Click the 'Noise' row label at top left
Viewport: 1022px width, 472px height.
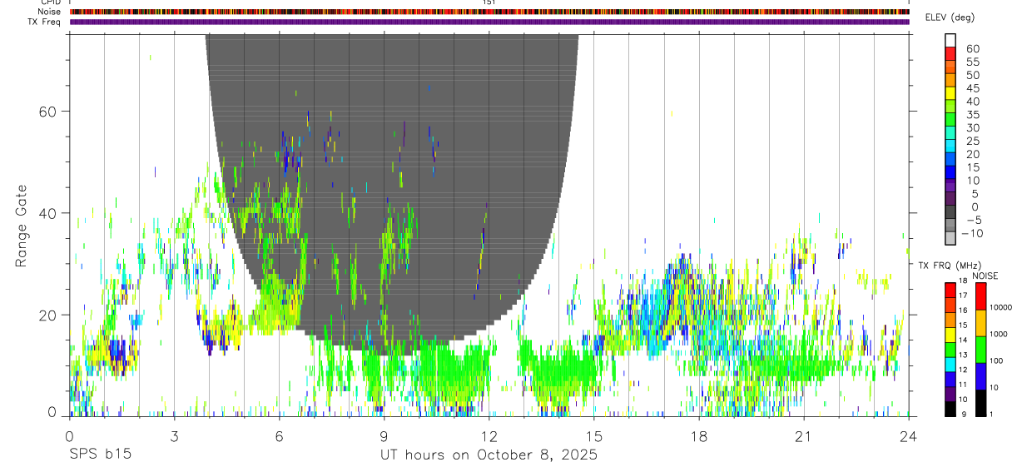51,12
